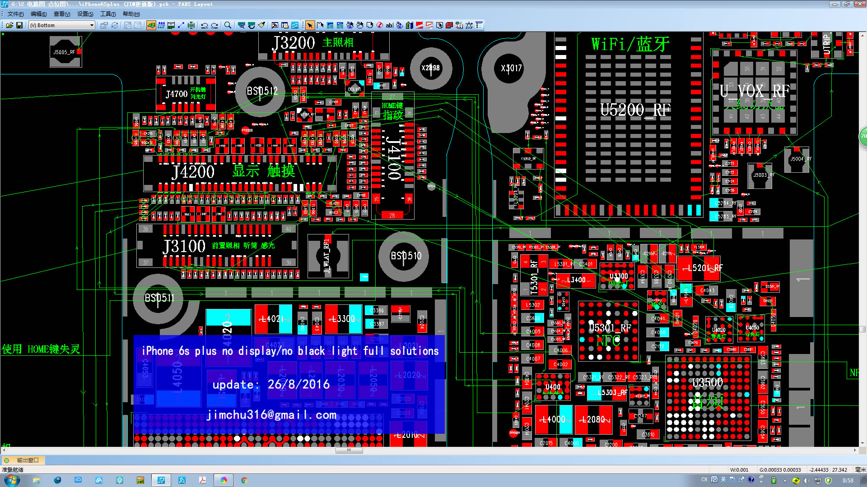The width and height of the screenshot is (867, 487).
Task: Click the 毫米 units status field
Action: click(860, 470)
